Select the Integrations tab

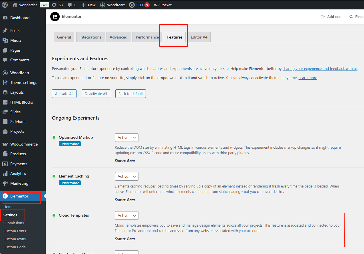tap(90, 37)
